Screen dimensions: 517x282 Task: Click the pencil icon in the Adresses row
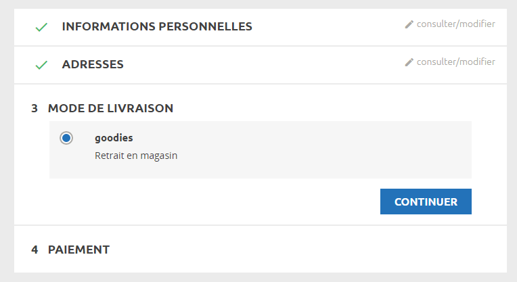click(409, 62)
